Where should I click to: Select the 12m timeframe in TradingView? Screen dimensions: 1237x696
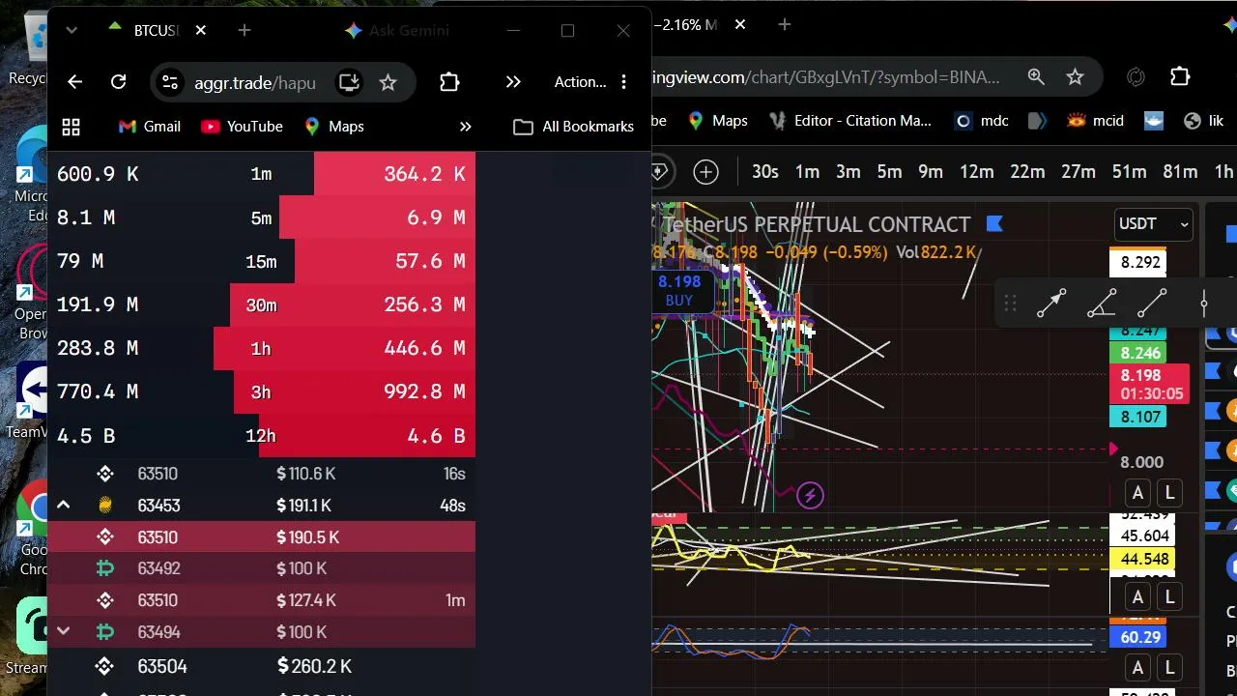pyautogui.click(x=976, y=172)
